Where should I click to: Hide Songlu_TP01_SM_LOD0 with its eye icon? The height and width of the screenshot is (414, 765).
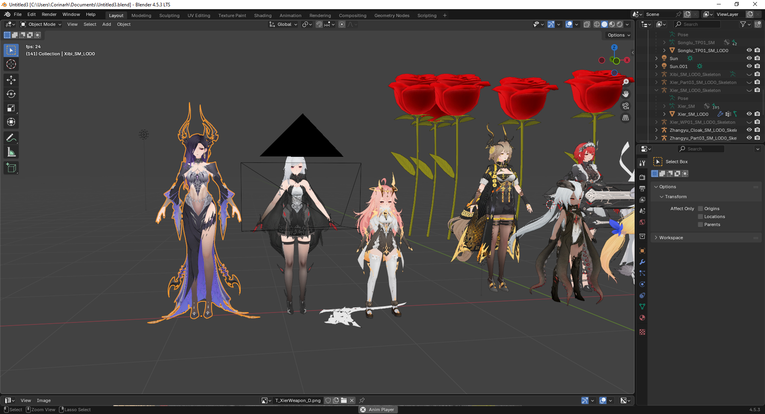point(749,51)
